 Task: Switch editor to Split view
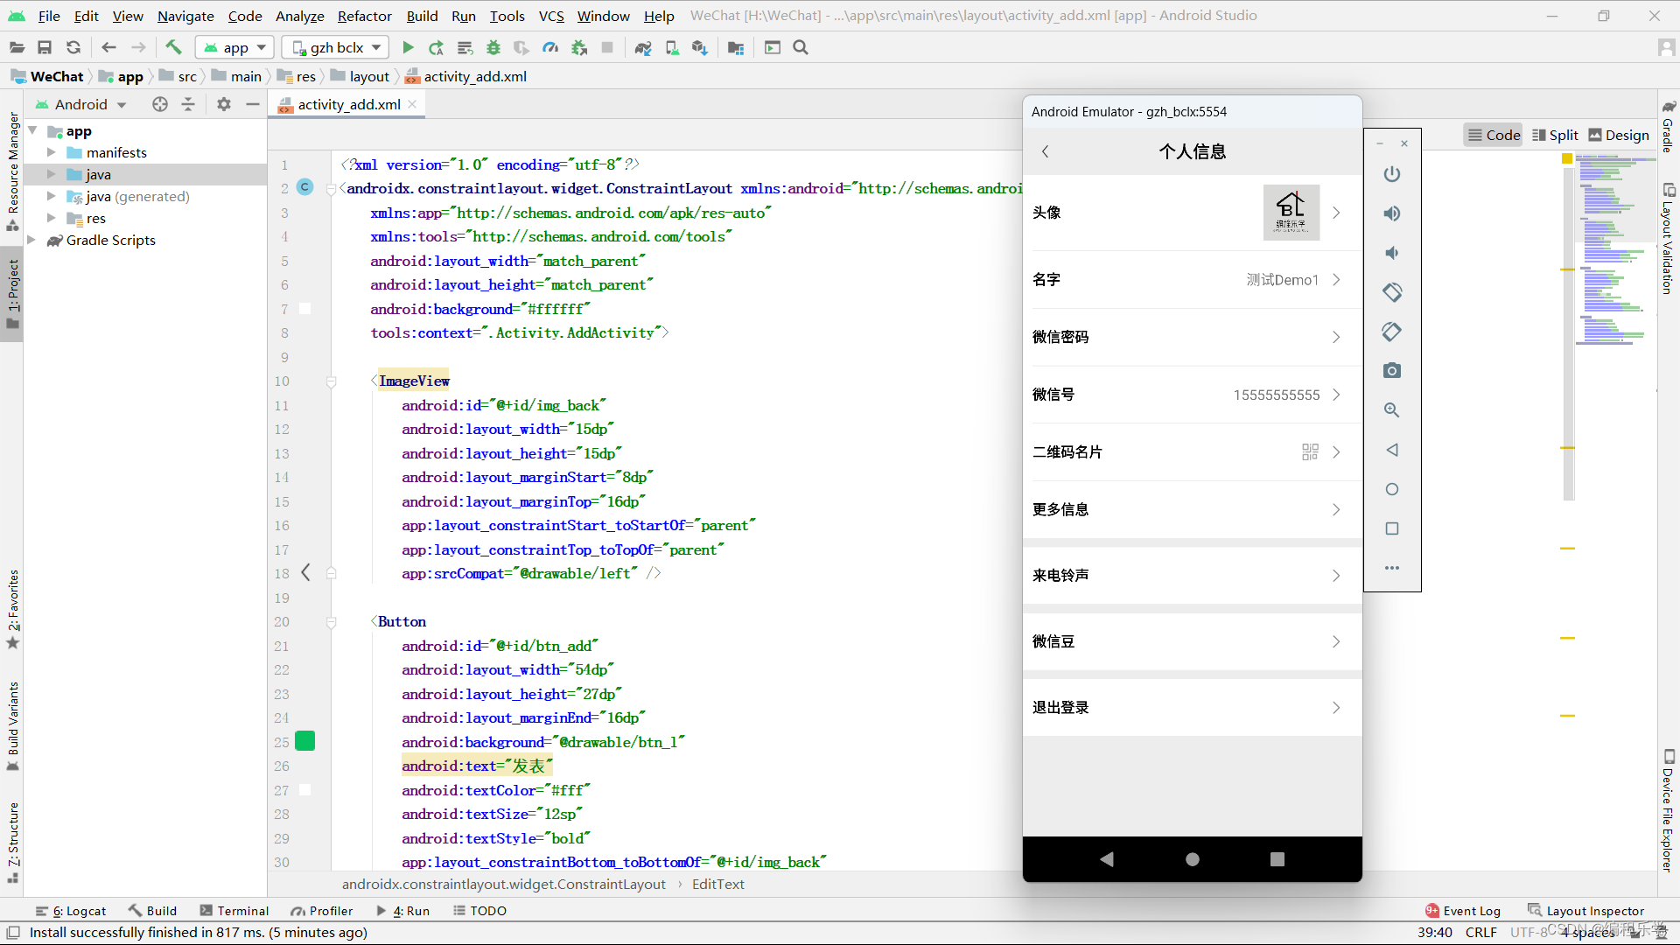[x=1555, y=135]
